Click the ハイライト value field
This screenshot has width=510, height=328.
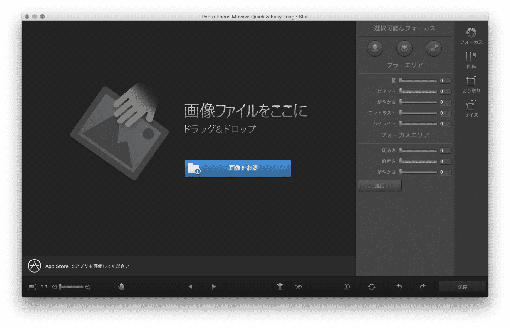[445, 124]
